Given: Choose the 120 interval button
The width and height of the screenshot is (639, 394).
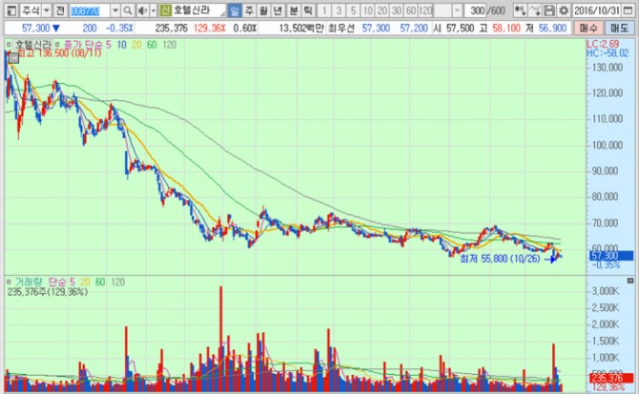Looking at the screenshot, I should click(425, 10).
